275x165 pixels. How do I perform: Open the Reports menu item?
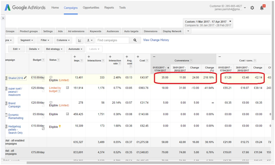pyautogui.click(x=109, y=8)
